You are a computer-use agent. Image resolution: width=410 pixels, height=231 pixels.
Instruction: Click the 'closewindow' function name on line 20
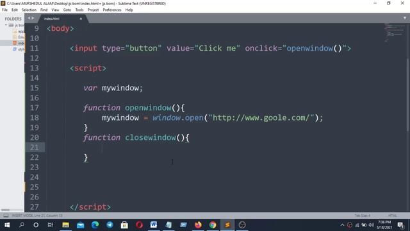[x=151, y=138]
